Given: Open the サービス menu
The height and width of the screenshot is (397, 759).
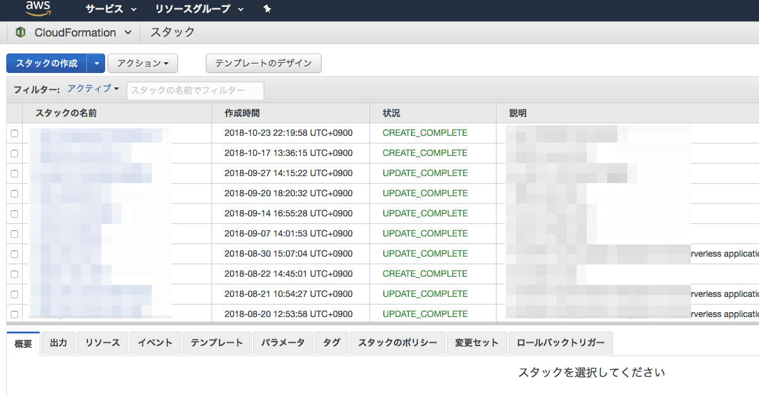Looking at the screenshot, I should pyautogui.click(x=111, y=9).
